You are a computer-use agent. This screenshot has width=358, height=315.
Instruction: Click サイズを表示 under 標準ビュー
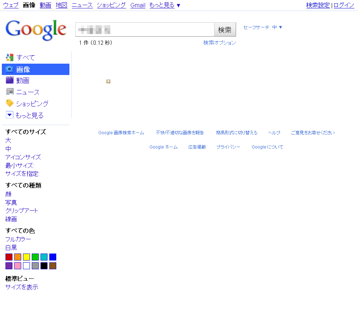coord(22,287)
